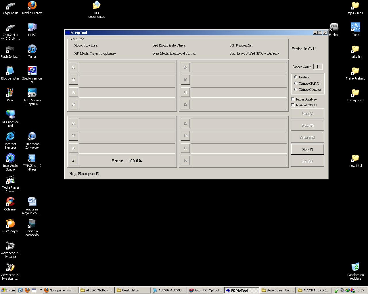Open Ultra Video Converter
Viewport: 368px width, 294px height.
click(32, 136)
